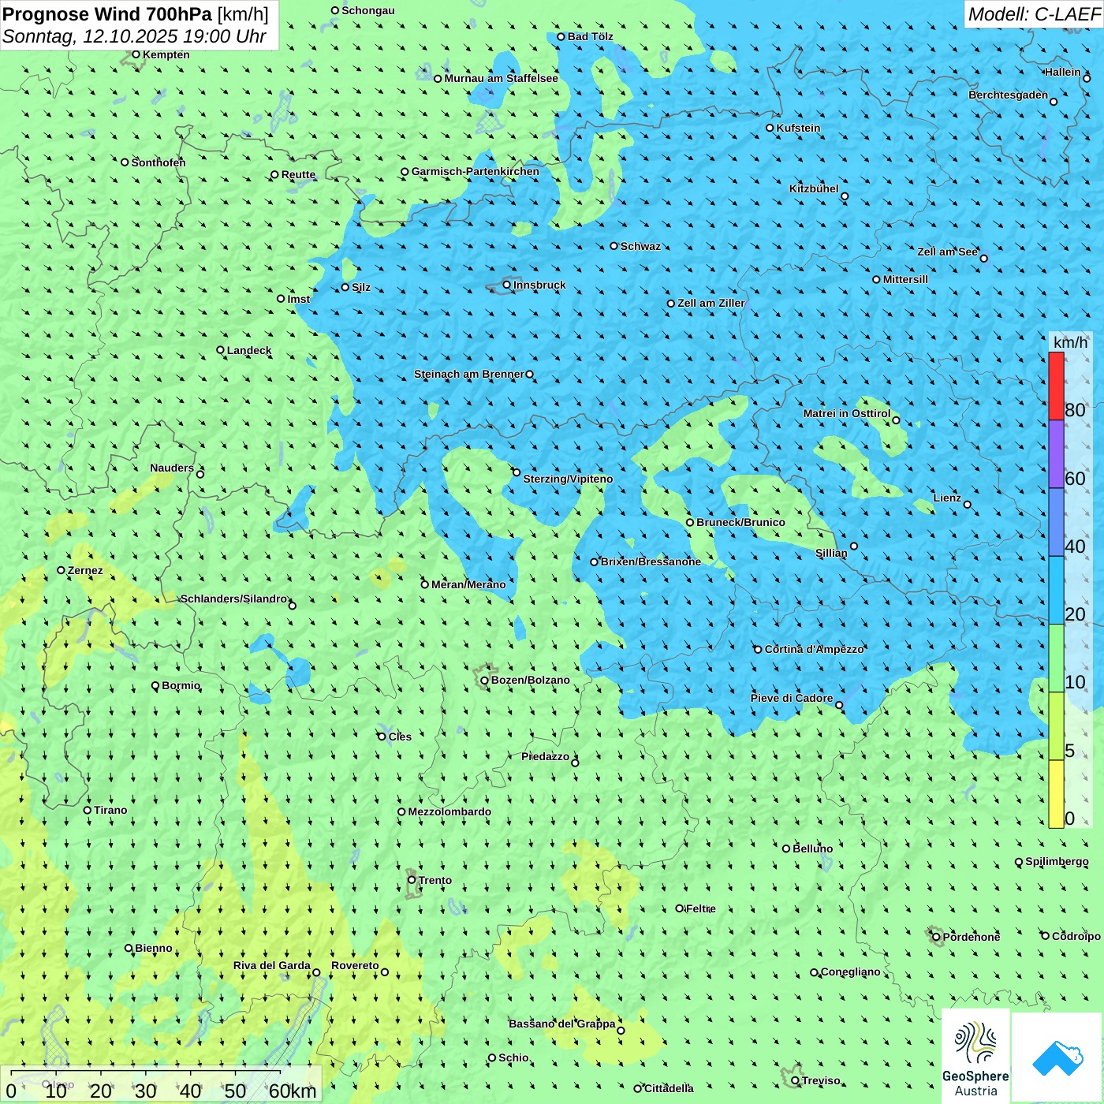This screenshot has width=1104, height=1104.
Task: Click the Cortina d'Ampezzo marker
Action: point(758,650)
